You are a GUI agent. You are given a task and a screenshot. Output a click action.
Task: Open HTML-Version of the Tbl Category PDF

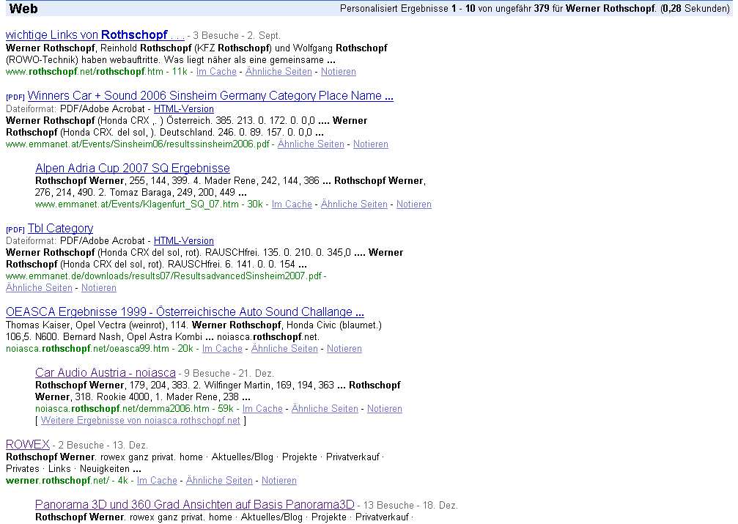184,240
